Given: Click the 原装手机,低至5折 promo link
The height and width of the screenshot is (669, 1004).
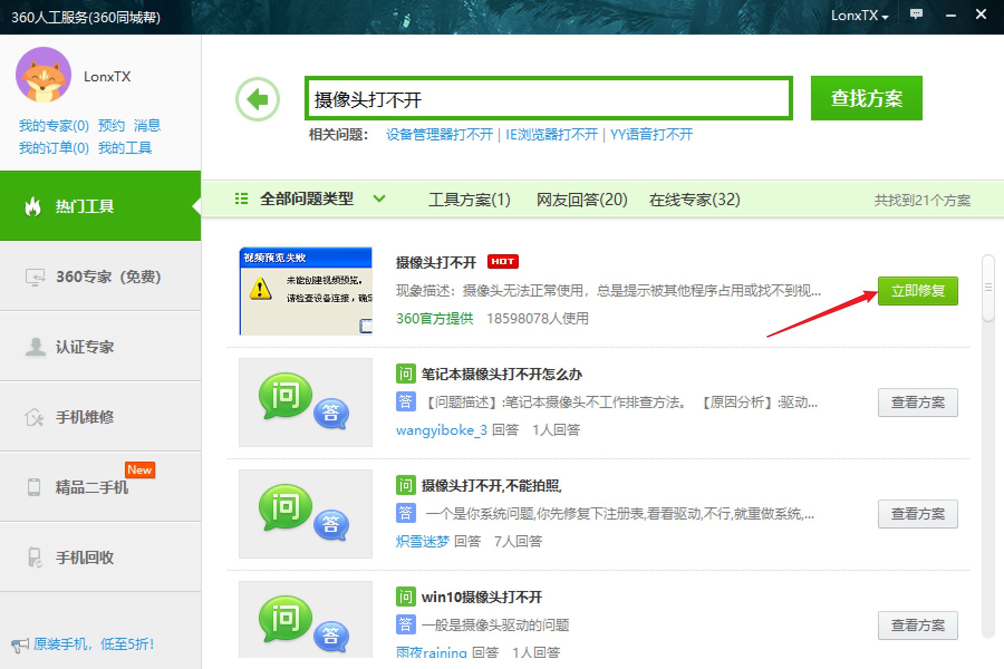Looking at the screenshot, I should (x=93, y=644).
